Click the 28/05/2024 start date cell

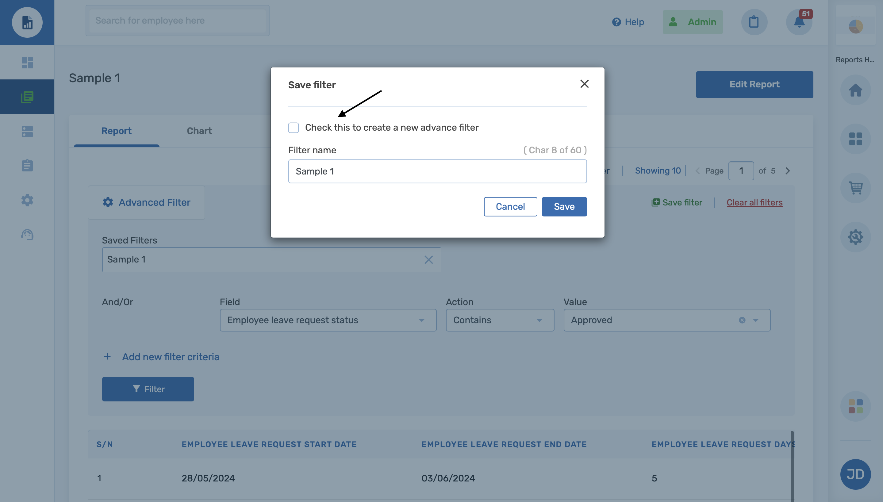pos(208,478)
